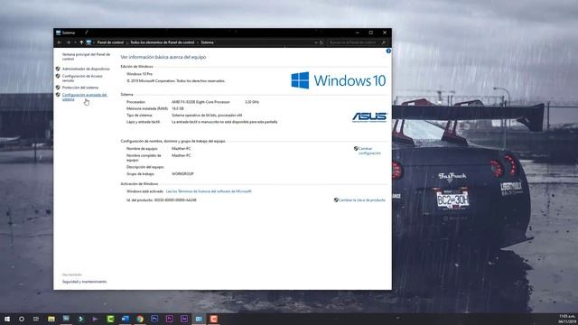Open Adobe Photoshop from the taskbar
Viewport: 578px width, 325px height.
154,319
